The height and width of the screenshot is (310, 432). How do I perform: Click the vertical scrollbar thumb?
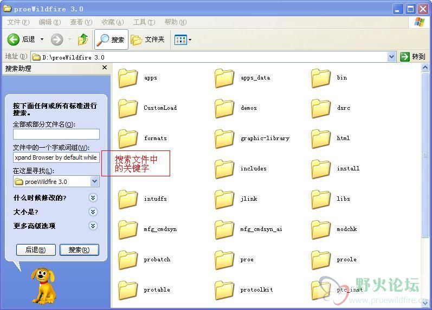425,155
